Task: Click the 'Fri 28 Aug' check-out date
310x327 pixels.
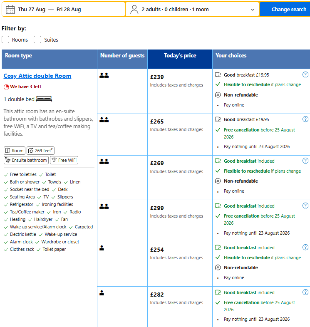Action: [69, 10]
